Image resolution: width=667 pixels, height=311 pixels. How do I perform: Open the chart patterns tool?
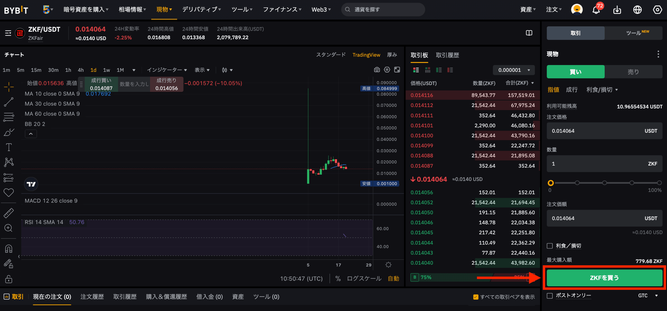point(9,162)
